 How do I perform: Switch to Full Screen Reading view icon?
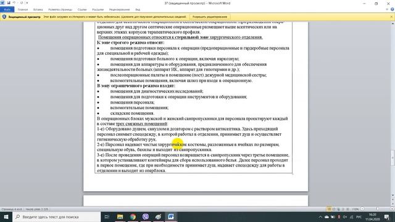tap(334, 209)
